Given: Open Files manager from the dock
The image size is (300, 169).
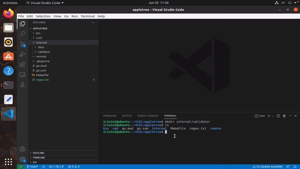Looking at the screenshot, I should pyautogui.click(x=8, y=28).
